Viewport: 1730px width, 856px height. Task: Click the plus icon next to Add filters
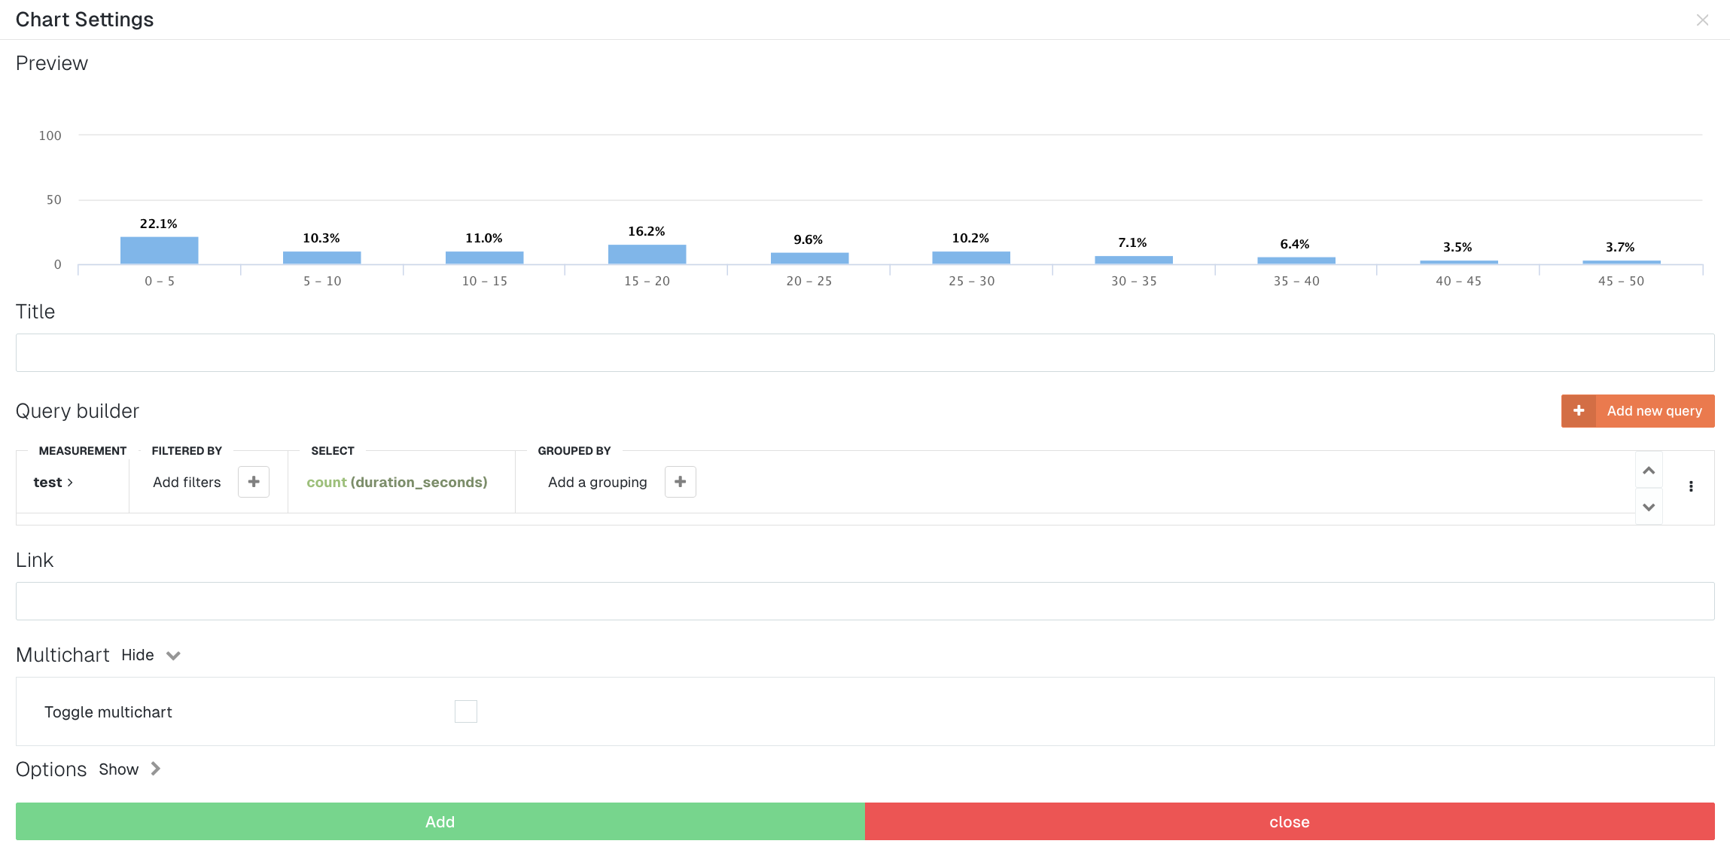[x=254, y=482]
